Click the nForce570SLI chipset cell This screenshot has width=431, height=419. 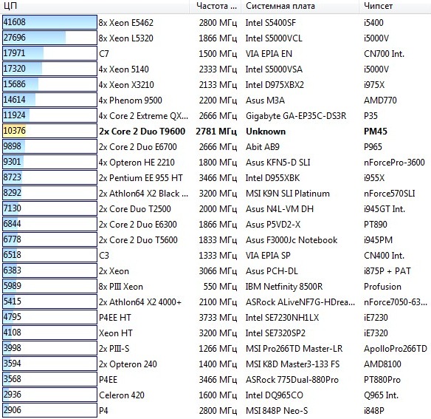389,194
